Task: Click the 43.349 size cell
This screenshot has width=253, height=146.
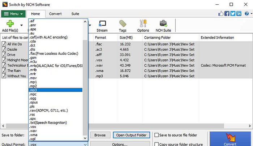Action: coord(125,65)
